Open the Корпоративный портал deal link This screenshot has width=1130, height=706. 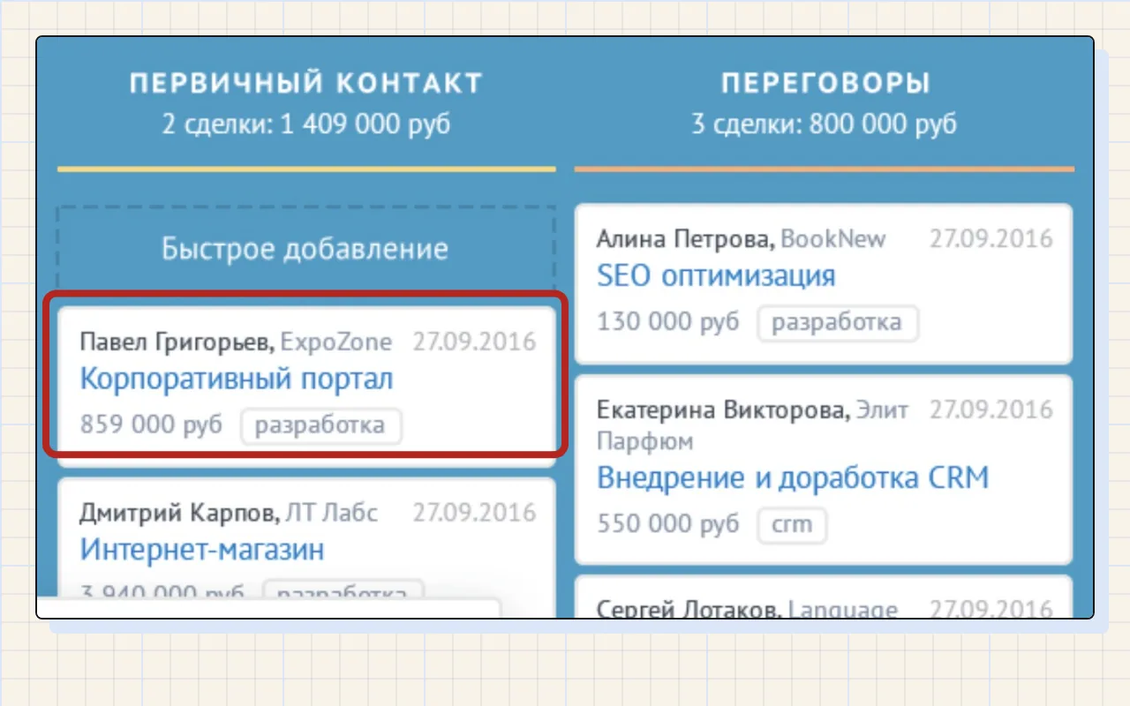(237, 379)
